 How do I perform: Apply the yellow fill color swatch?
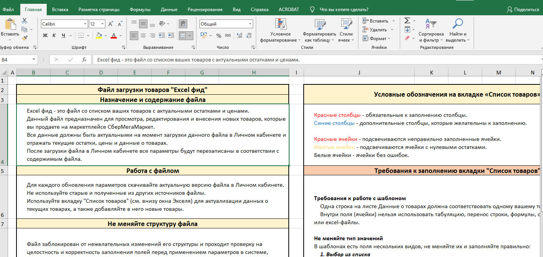point(99,36)
